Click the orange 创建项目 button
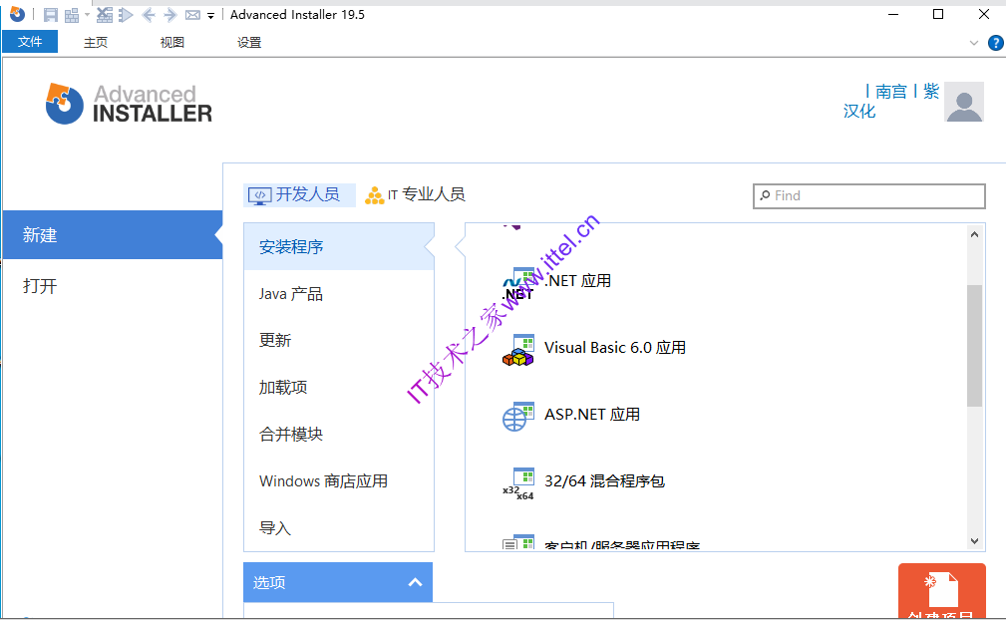 942,591
